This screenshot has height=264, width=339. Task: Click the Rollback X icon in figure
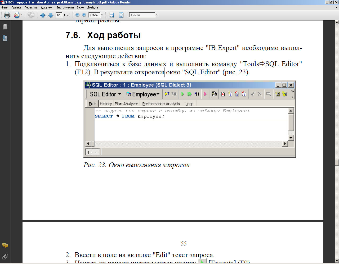tap(260, 94)
